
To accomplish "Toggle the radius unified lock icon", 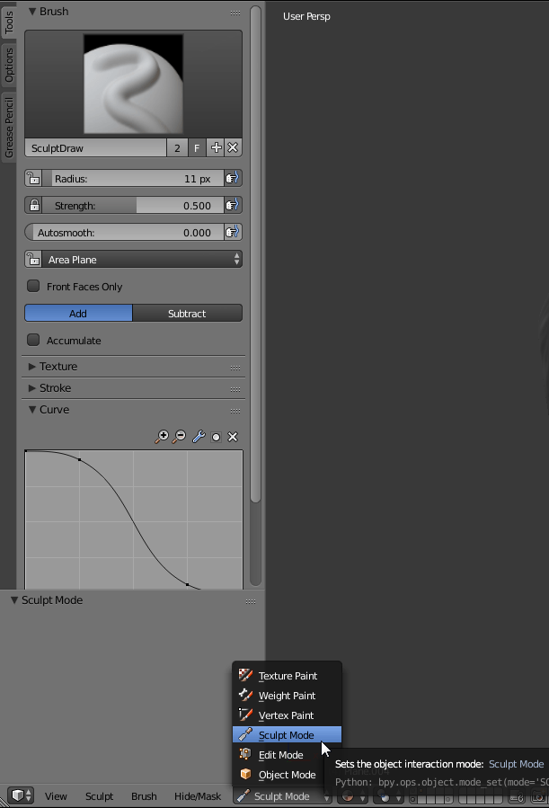I will pos(32,179).
